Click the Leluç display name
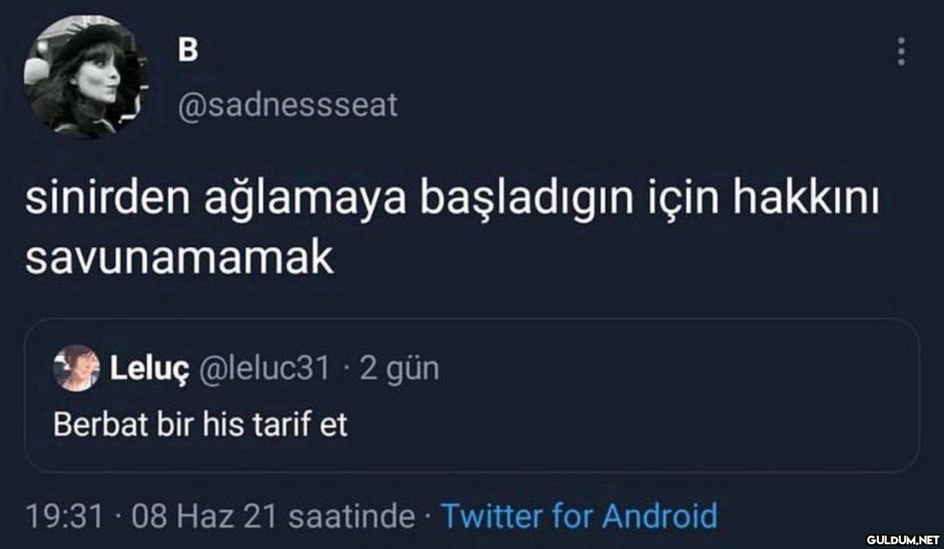Screen dimensions: 944x549 point(148,368)
